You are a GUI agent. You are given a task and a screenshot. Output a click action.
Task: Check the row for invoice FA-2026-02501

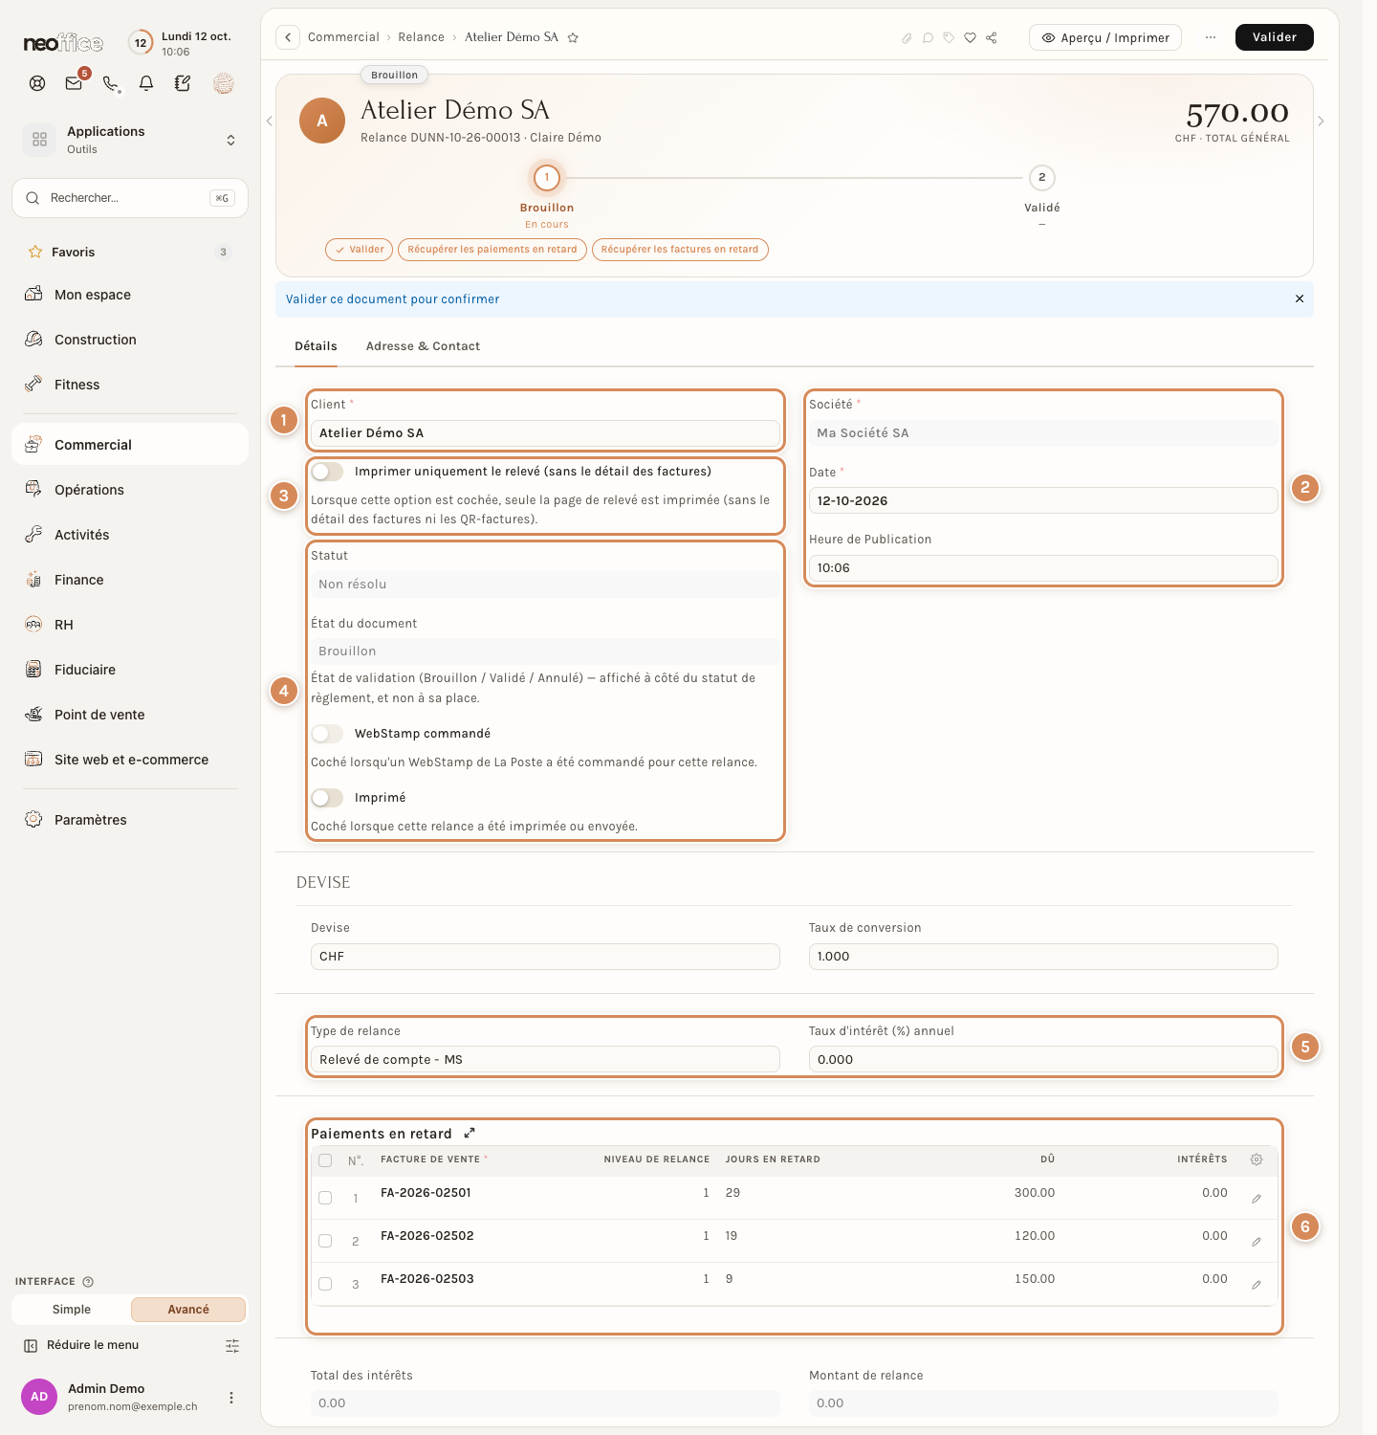click(325, 1198)
